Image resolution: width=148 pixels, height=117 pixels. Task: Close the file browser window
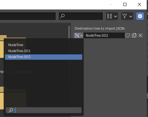139,4
